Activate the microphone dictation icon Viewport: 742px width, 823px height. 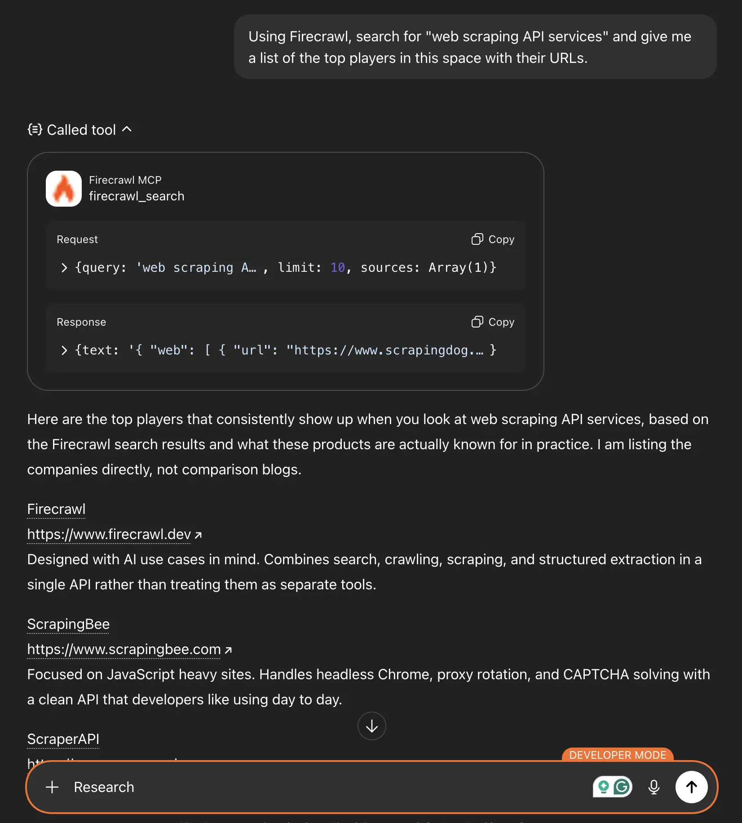[654, 787]
